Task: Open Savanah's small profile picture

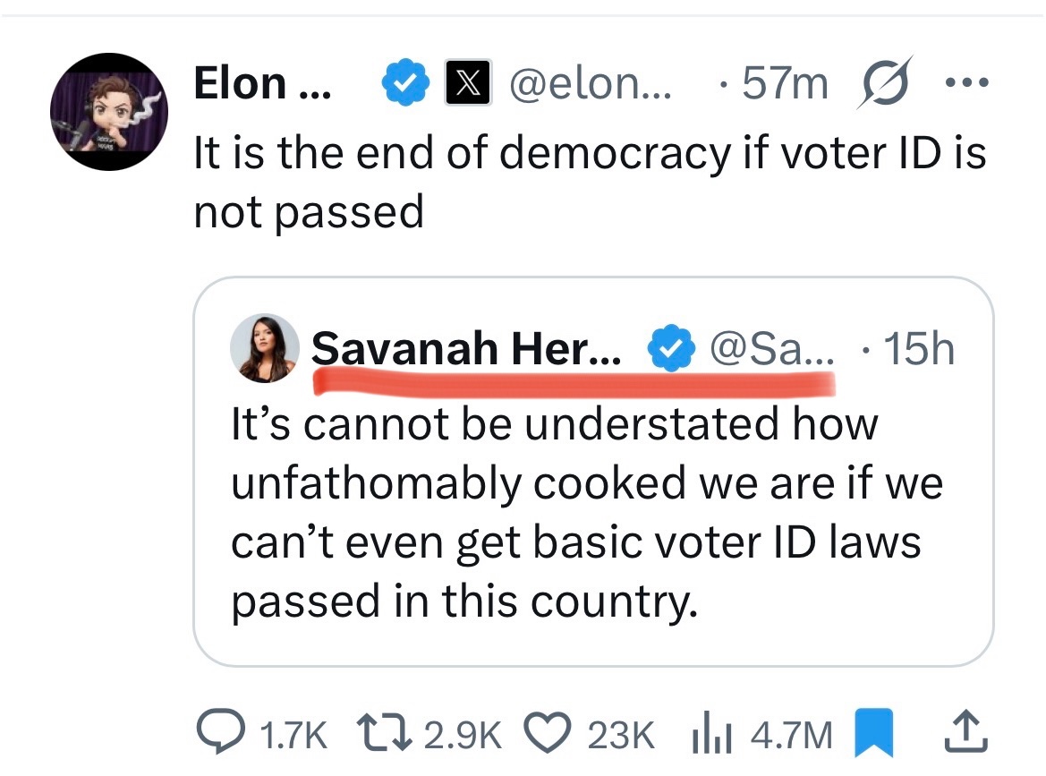Action: (265, 349)
